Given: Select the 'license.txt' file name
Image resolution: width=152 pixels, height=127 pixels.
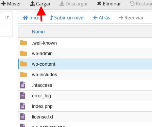Looking at the screenshot, I should 43,117.
